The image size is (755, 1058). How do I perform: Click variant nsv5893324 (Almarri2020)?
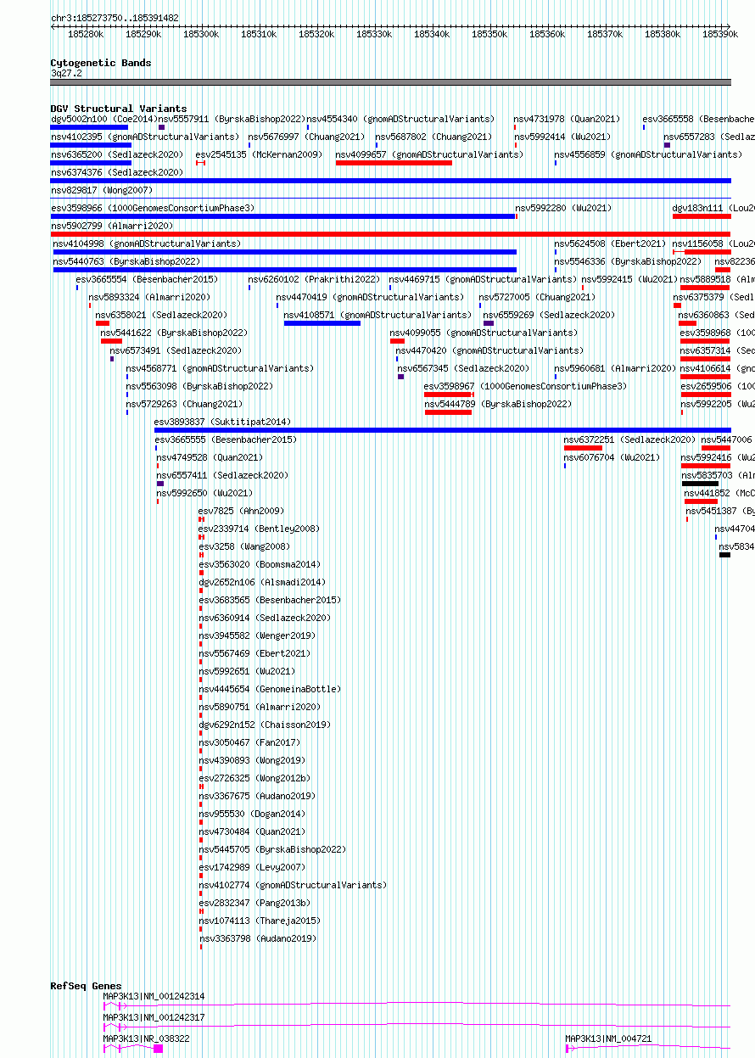pyautogui.click(x=149, y=297)
